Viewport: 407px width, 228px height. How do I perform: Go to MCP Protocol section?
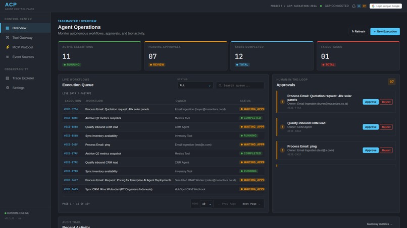click(25, 47)
